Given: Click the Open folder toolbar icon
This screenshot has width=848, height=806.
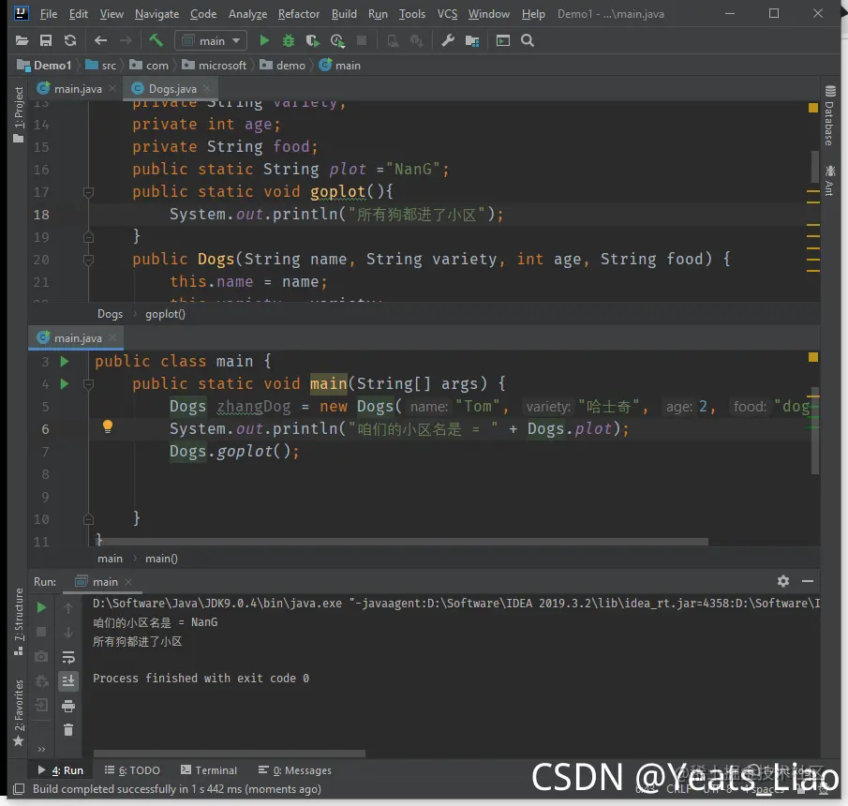Looking at the screenshot, I should [22, 40].
